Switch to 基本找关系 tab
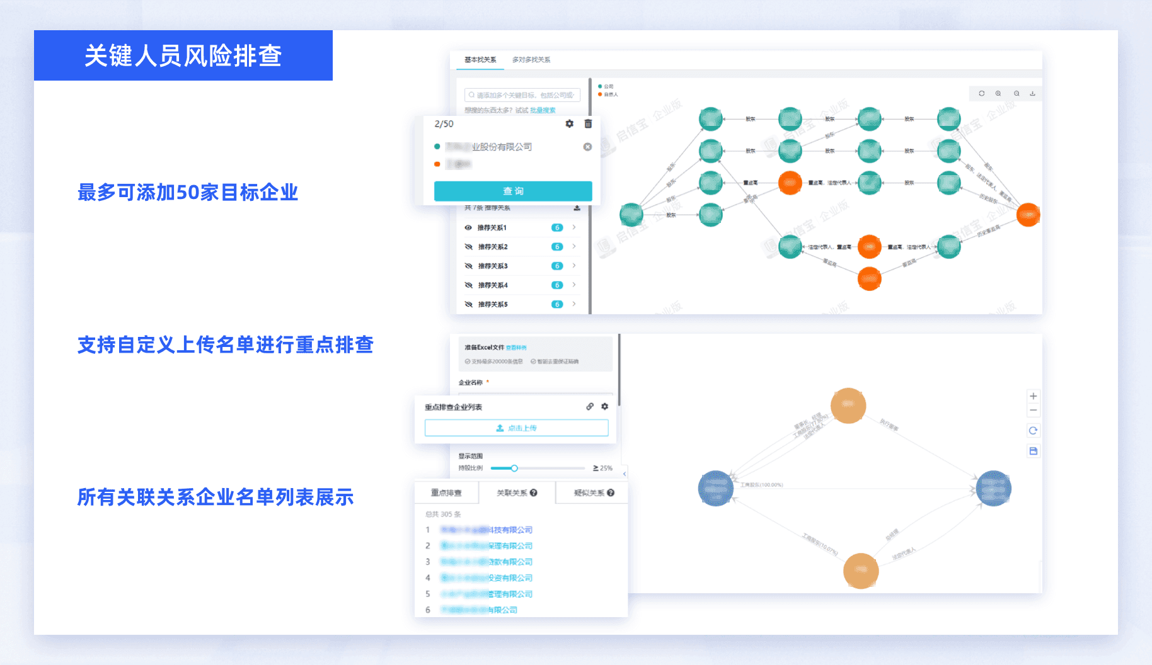This screenshot has width=1152, height=665. 480,60
